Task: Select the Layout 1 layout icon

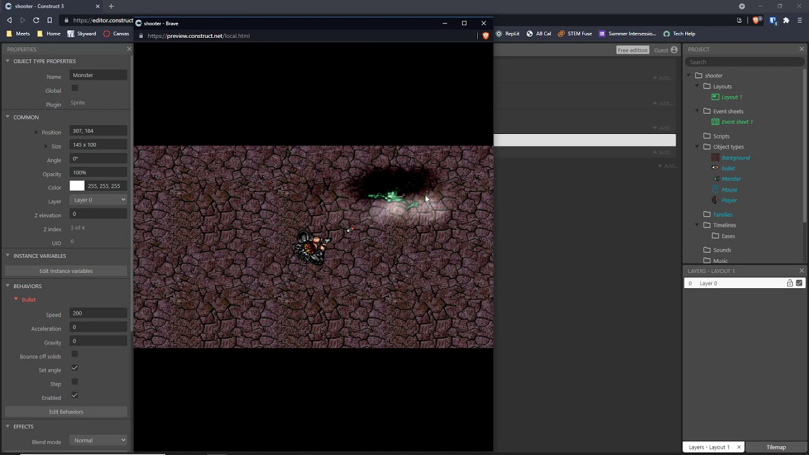Action: click(x=715, y=97)
